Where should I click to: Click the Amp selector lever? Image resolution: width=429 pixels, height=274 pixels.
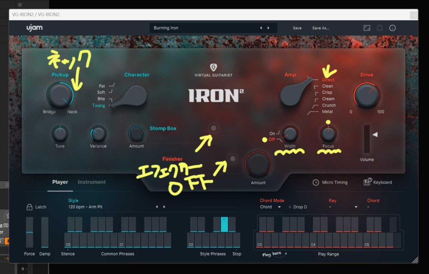point(296,91)
